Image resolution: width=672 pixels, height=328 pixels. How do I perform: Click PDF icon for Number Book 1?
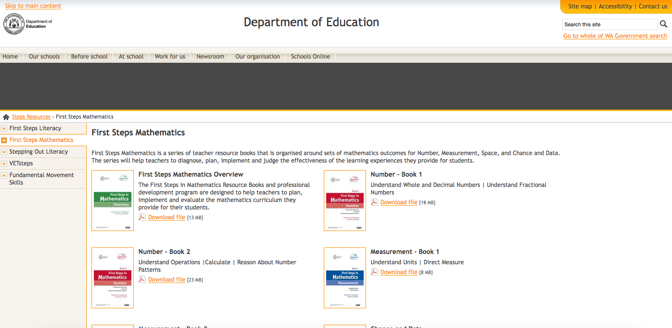374,202
